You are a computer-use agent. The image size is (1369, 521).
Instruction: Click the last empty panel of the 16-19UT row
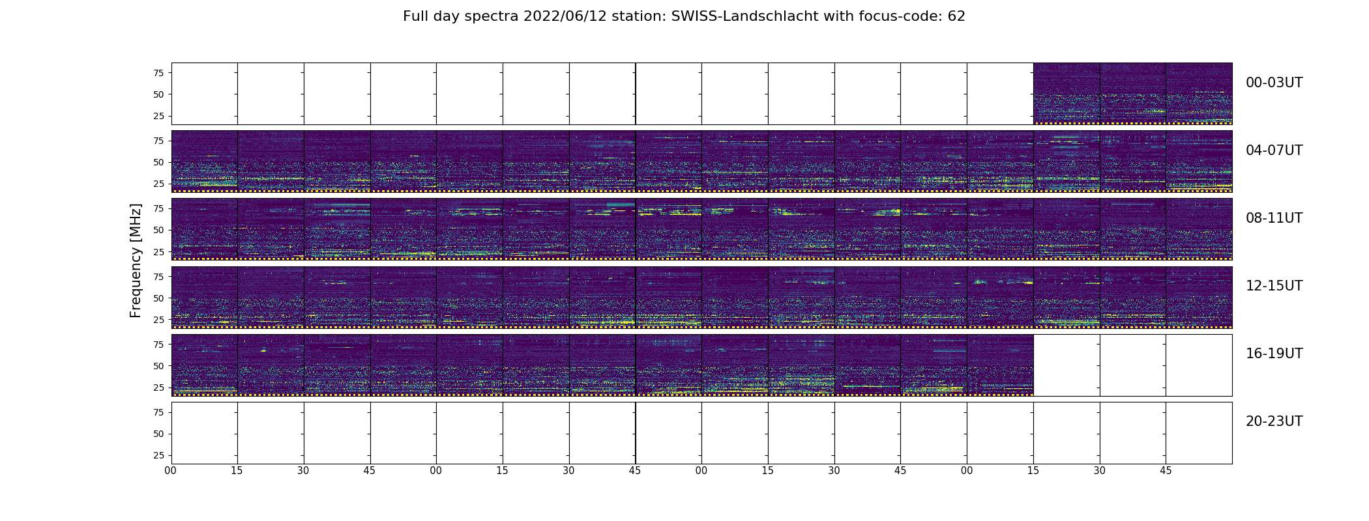point(1199,365)
